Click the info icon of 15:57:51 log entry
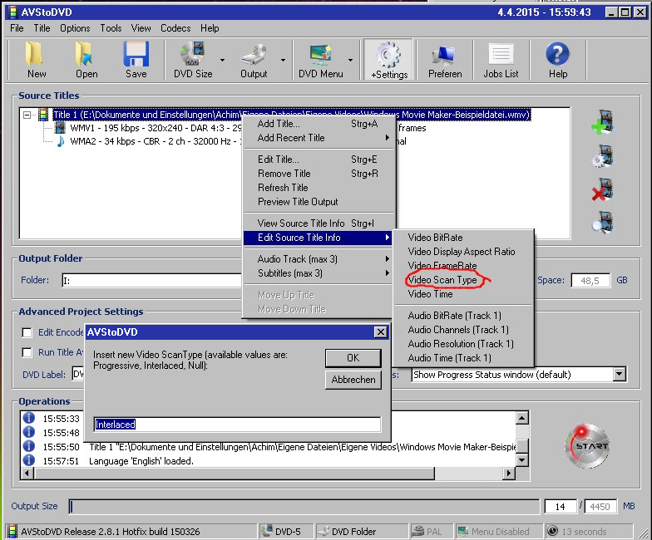The width and height of the screenshot is (652, 540). 28,460
